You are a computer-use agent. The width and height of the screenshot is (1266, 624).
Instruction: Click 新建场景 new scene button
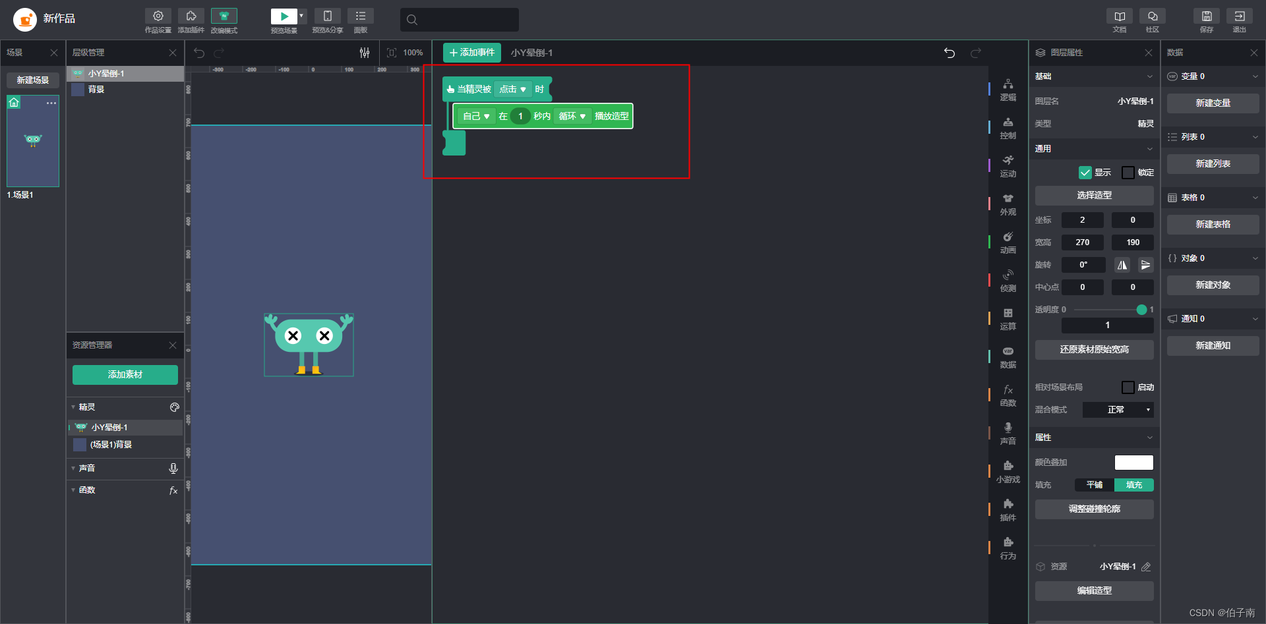(33, 80)
